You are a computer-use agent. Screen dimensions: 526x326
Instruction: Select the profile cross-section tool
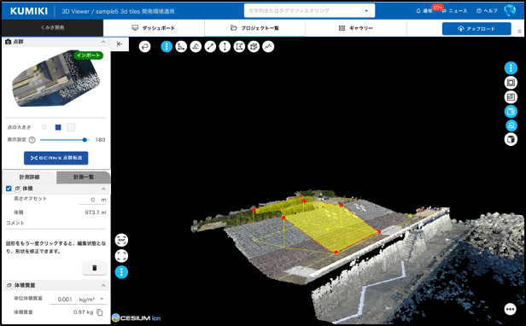point(268,47)
